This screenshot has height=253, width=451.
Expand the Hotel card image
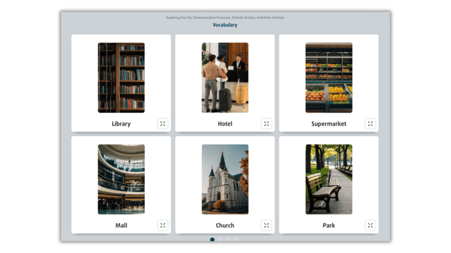pyautogui.click(x=266, y=124)
